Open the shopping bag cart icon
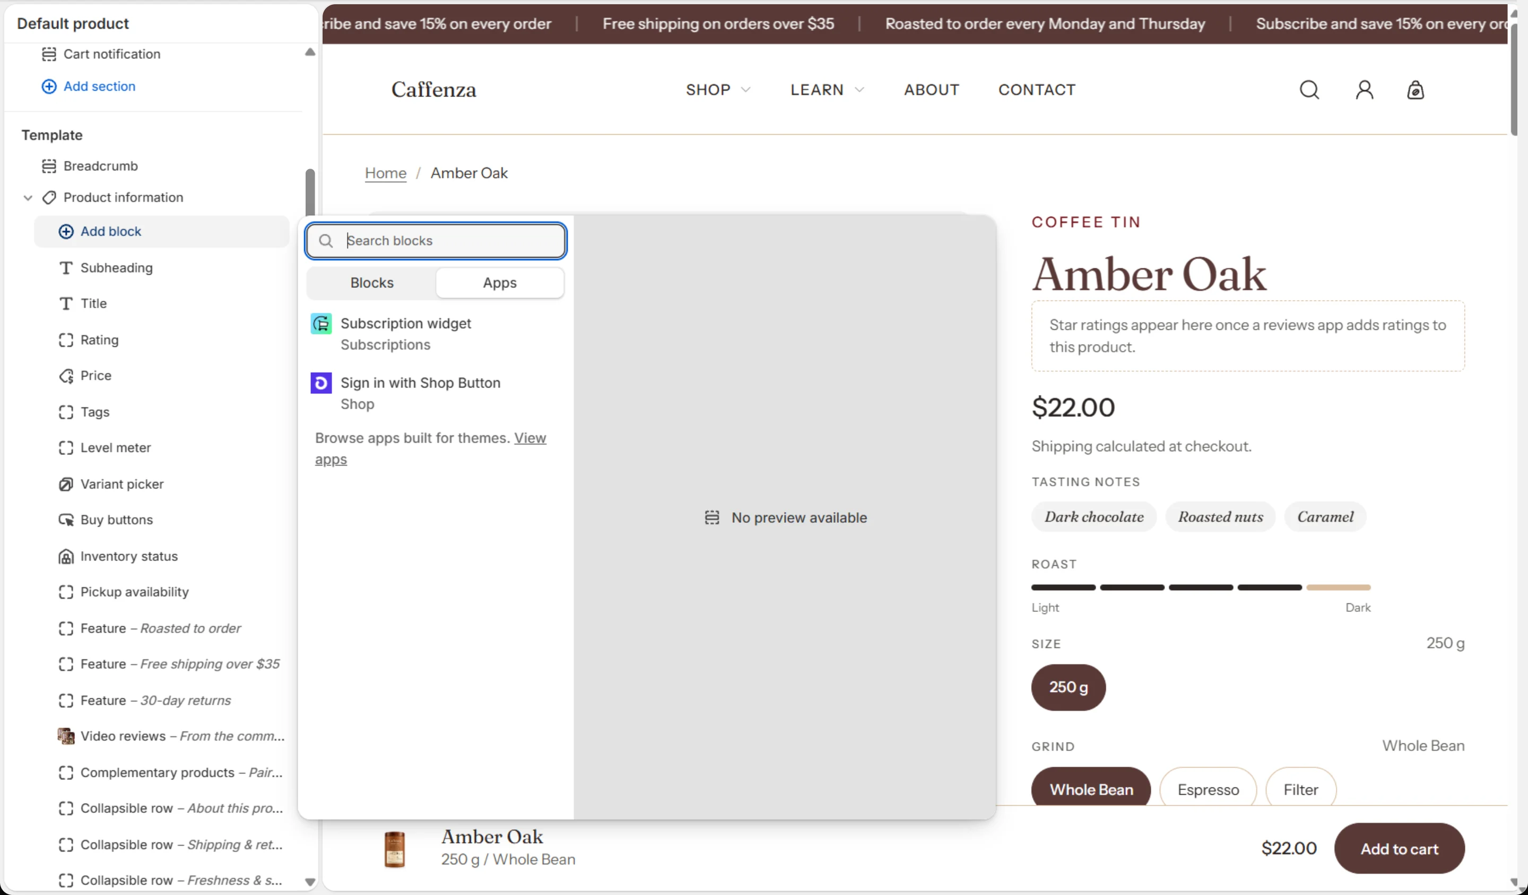This screenshot has width=1528, height=895. click(x=1415, y=90)
